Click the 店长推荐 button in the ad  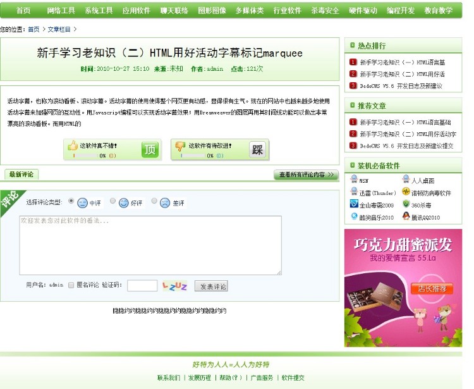pyautogui.click(x=432, y=288)
